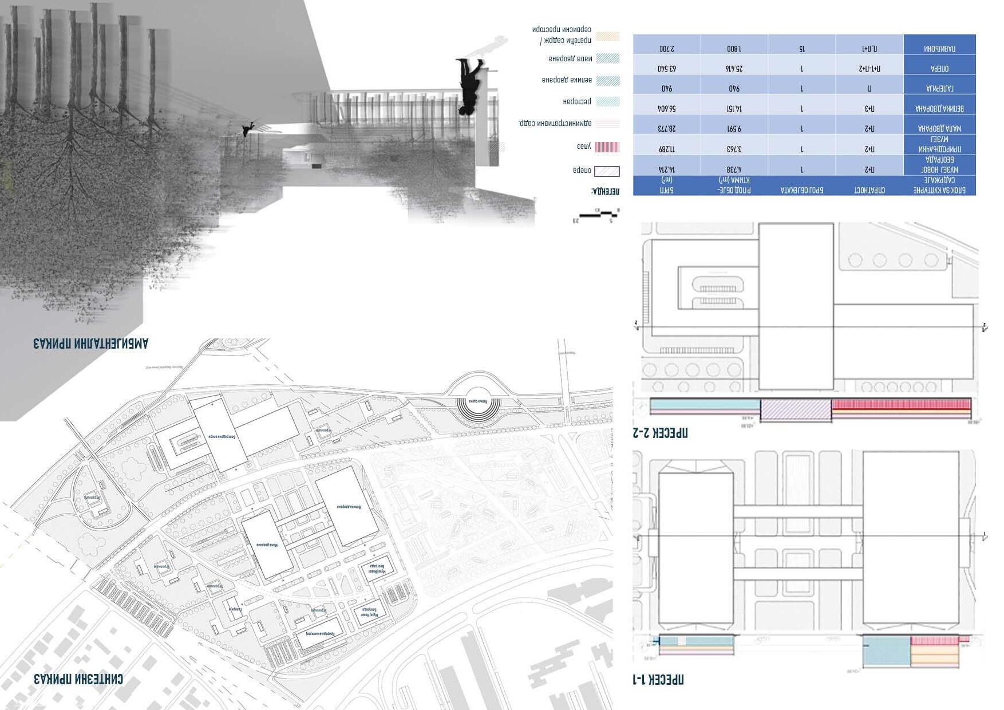Select the 'ВЕЛИКА ДВОРАНА' row label in the table

939,109
